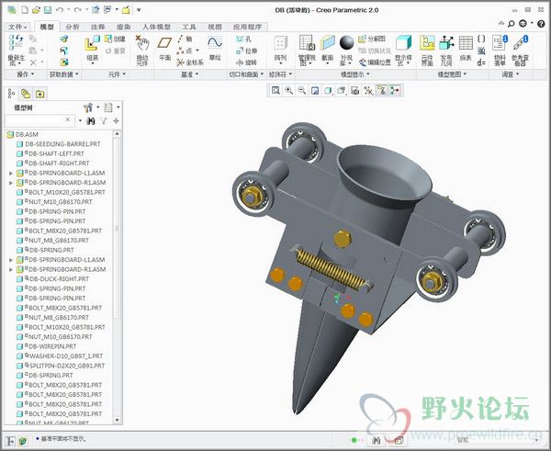Click the 编辑位置 edit position button
551x451 pixels.
point(375,62)
